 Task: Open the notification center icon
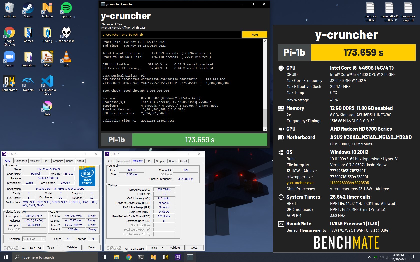(x=411, y=257)
